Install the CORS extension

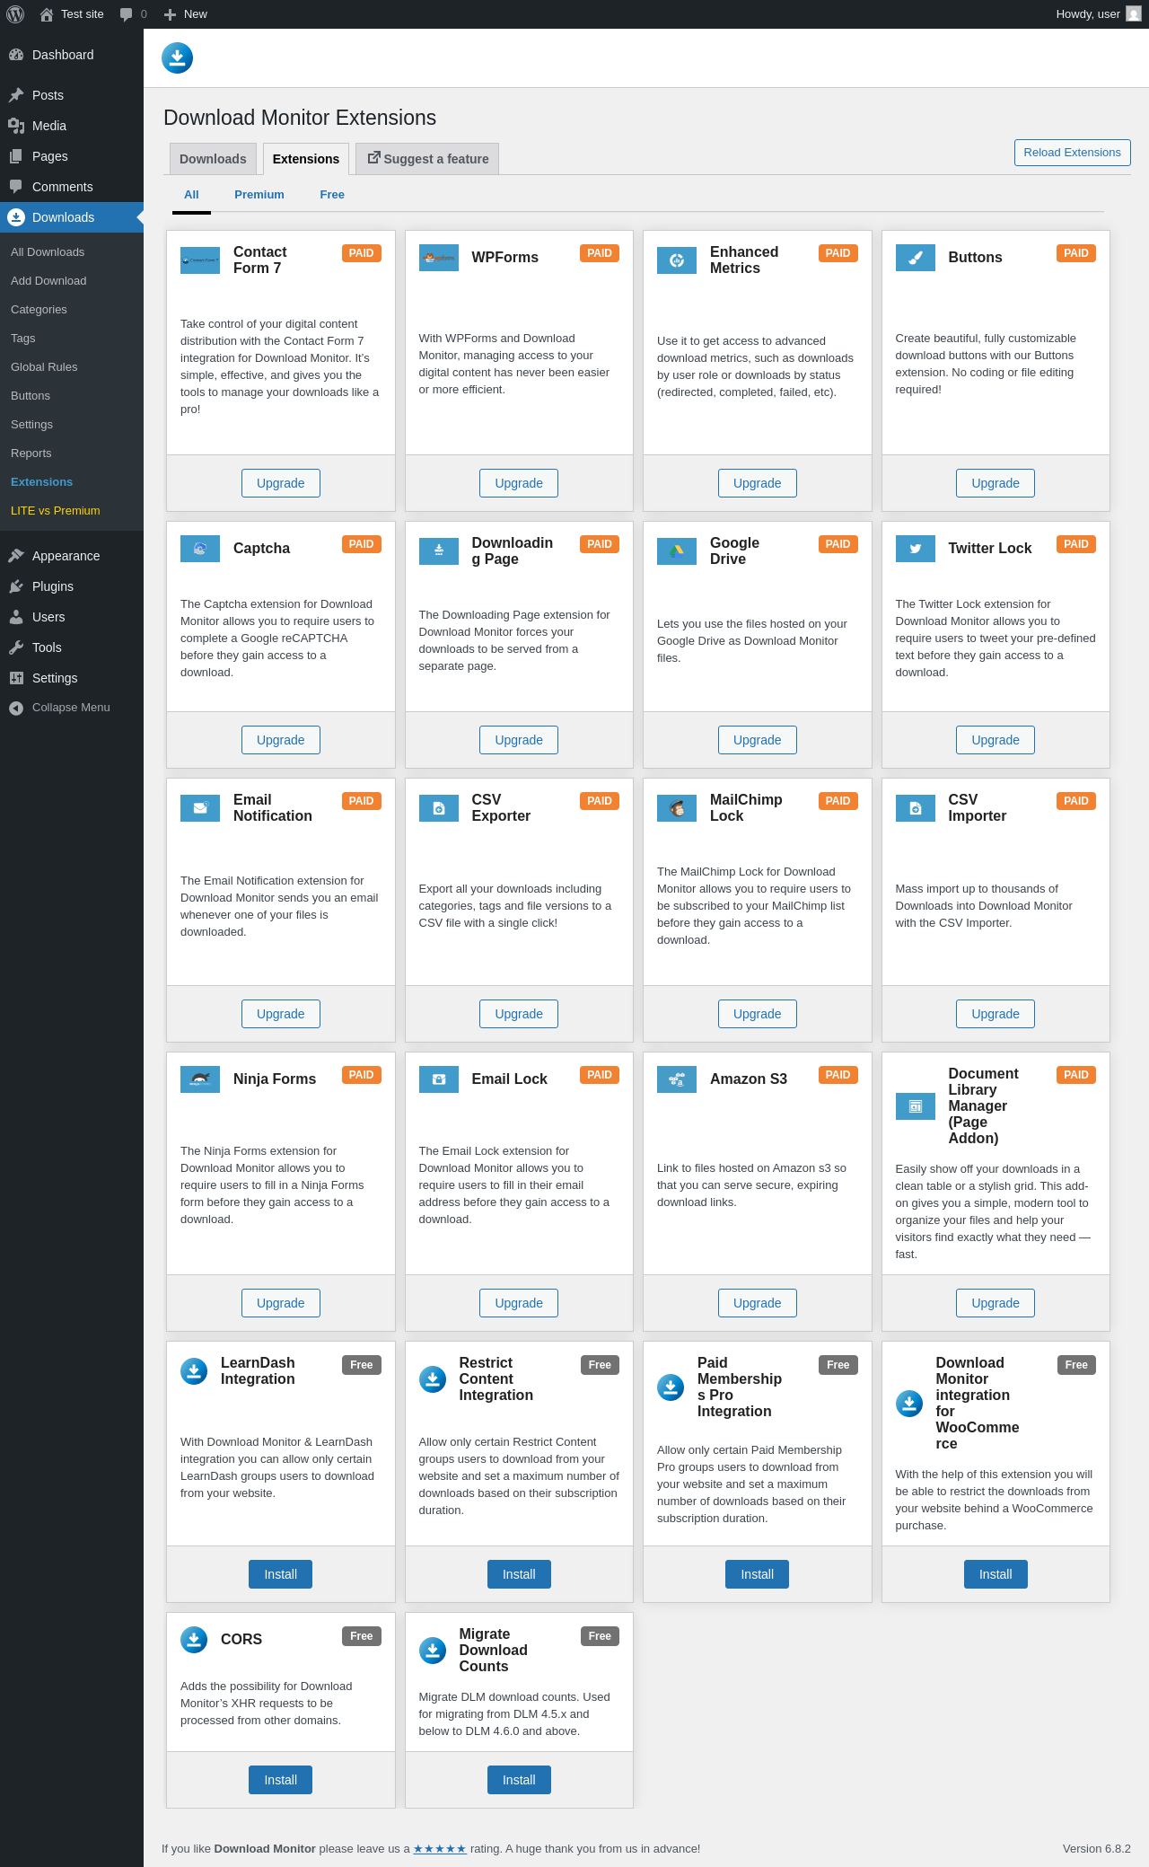[x=281, y=1780]
